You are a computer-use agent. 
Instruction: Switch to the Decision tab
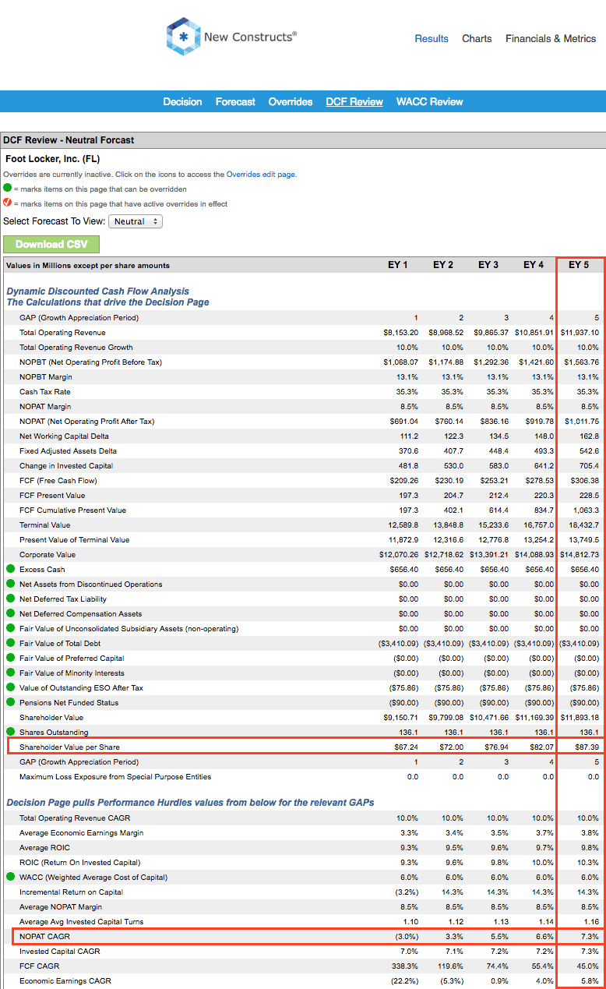[182, 101]
